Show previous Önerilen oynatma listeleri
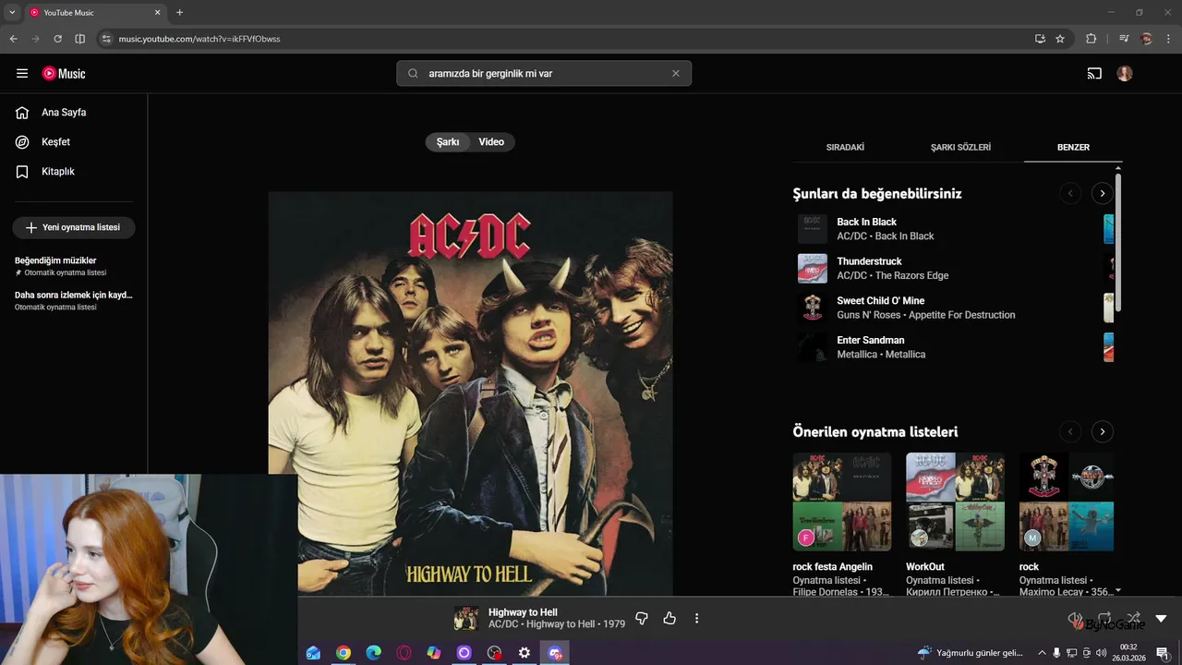 point(1070,431)
